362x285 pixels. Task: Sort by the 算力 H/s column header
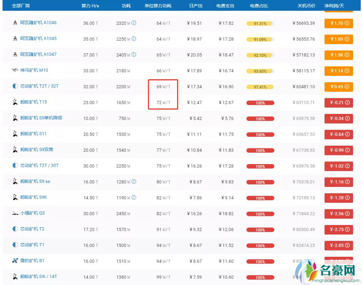(x=90, y=6)
